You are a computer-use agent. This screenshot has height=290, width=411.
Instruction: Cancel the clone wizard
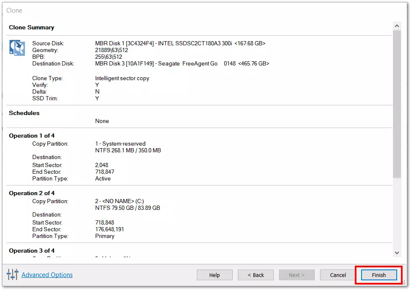pyautogui.click(x=338, y=275)
